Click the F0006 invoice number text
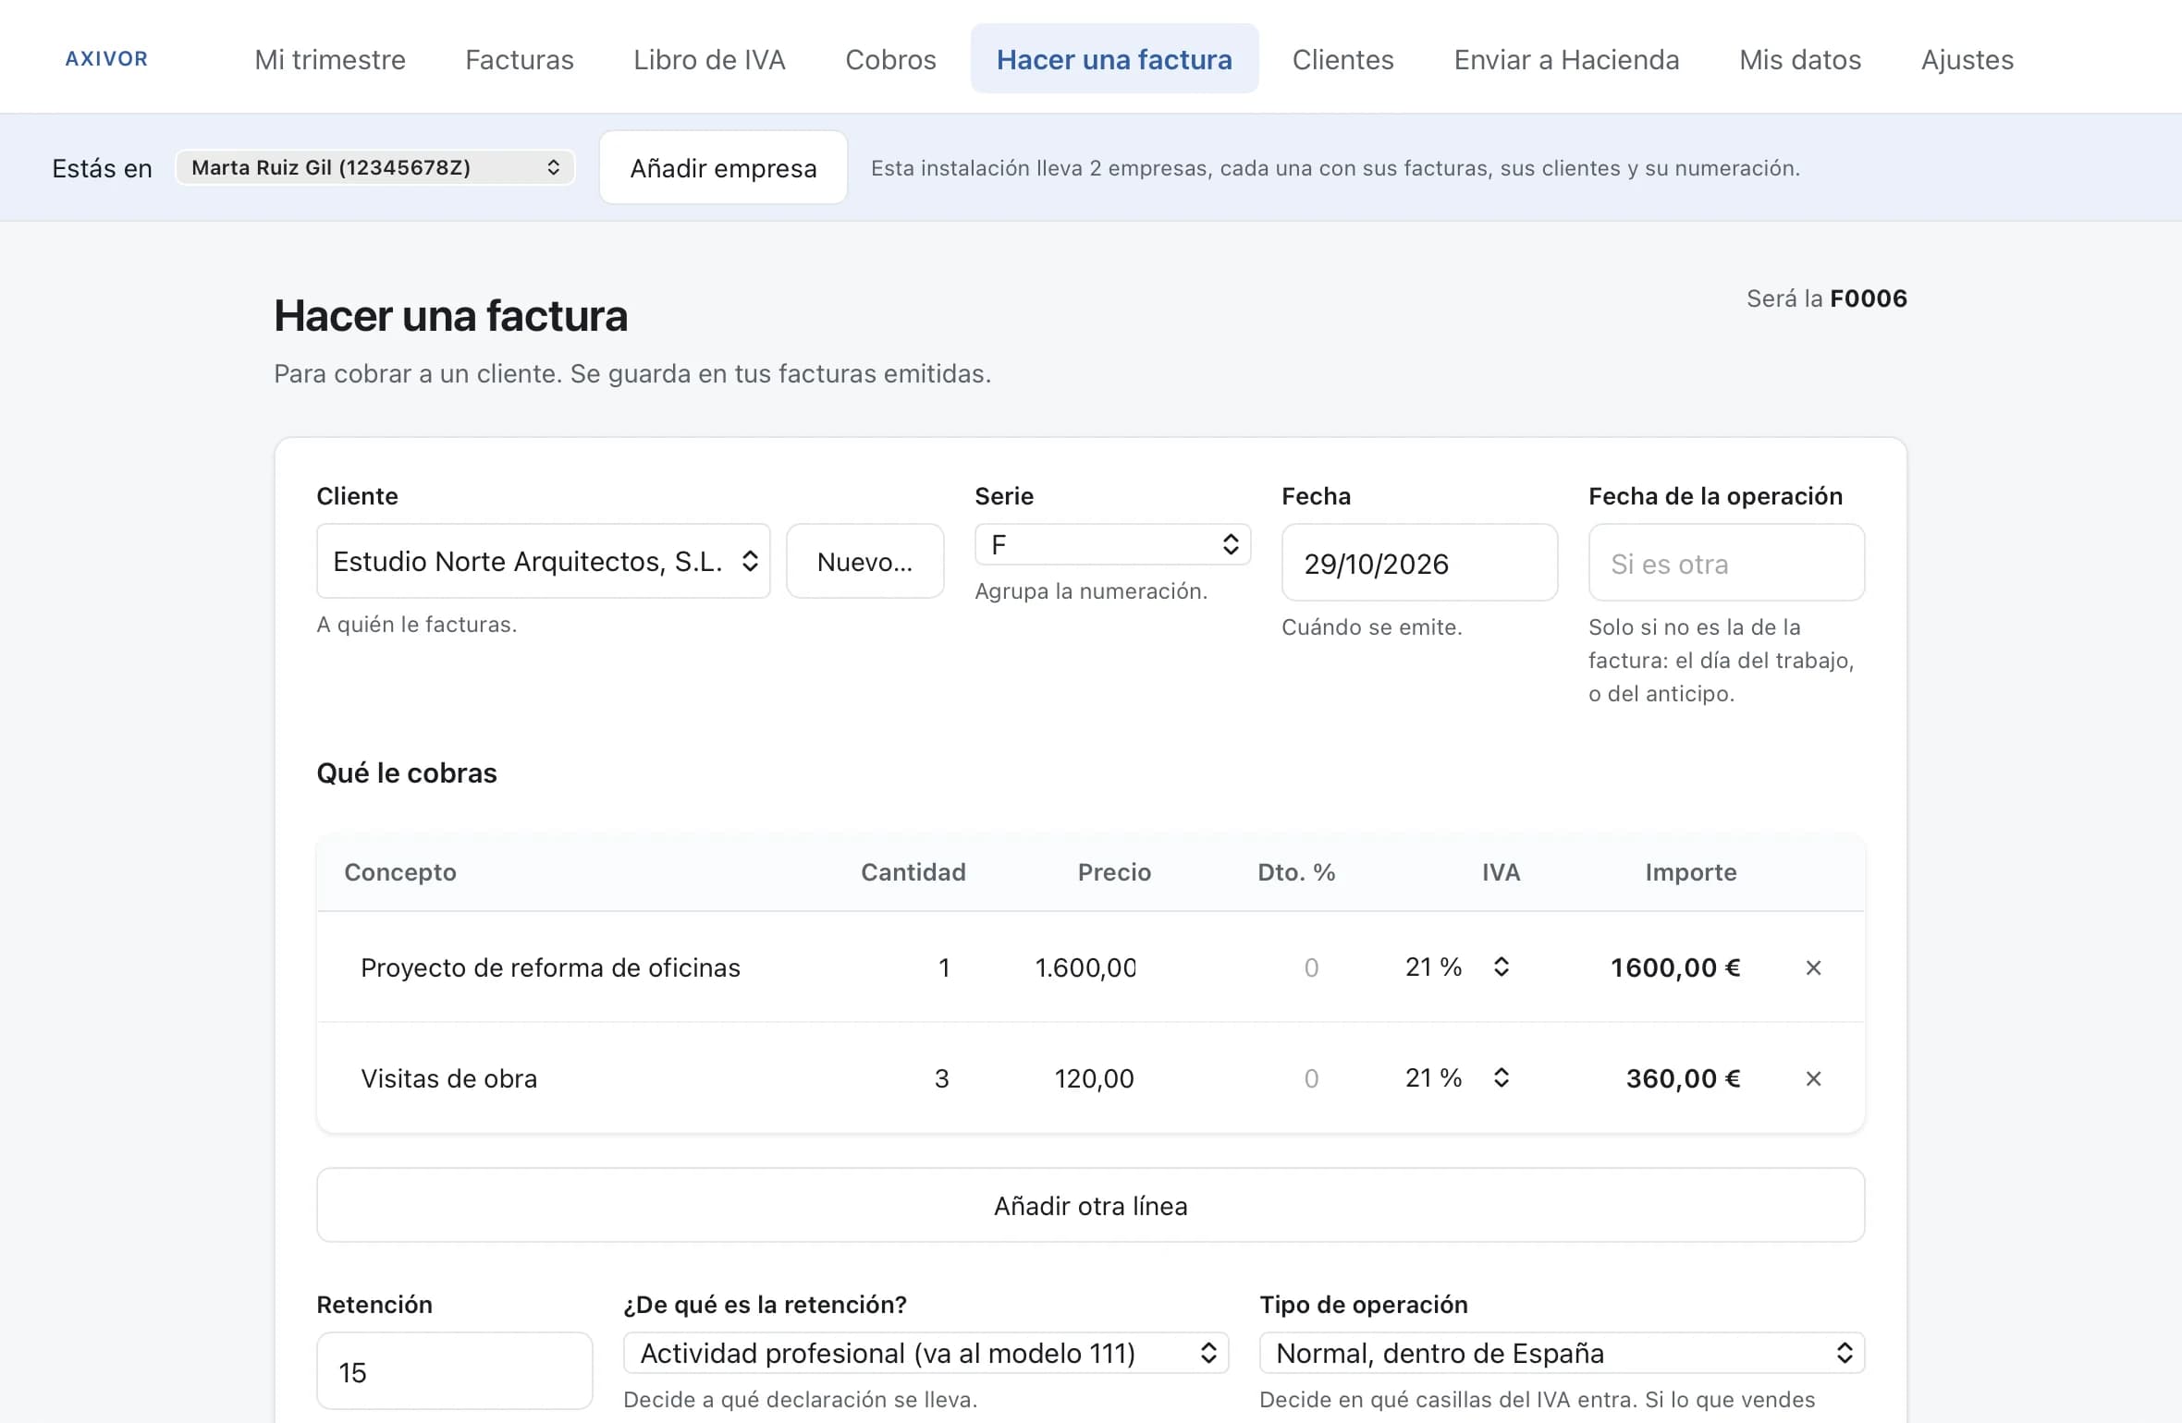The width and height of the screenshot is (2182, 1423). (x=1869, y=298)
